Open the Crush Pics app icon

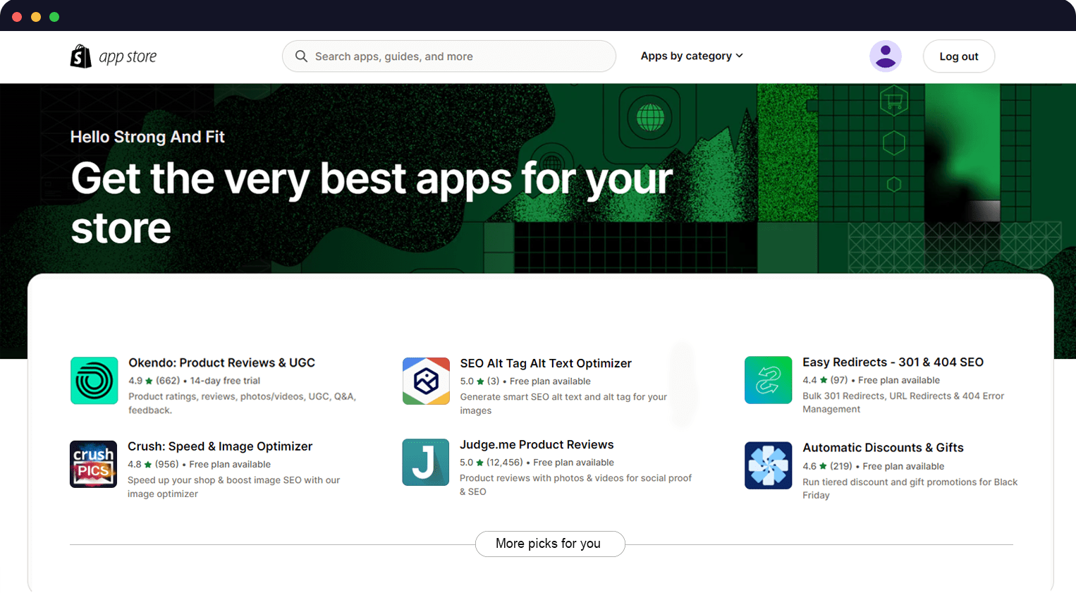[93, 464]
